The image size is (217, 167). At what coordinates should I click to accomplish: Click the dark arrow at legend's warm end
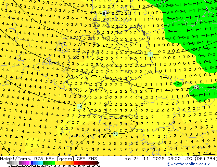(x=99, y=163)
